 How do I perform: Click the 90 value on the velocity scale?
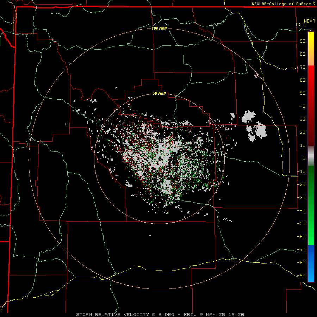coord(303,41)
